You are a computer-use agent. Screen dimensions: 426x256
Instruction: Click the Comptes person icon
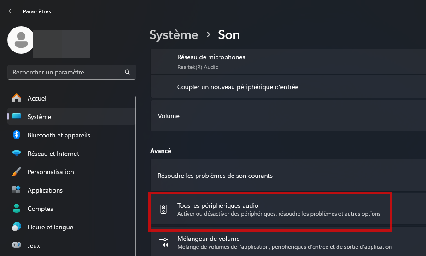click(17, 209)
